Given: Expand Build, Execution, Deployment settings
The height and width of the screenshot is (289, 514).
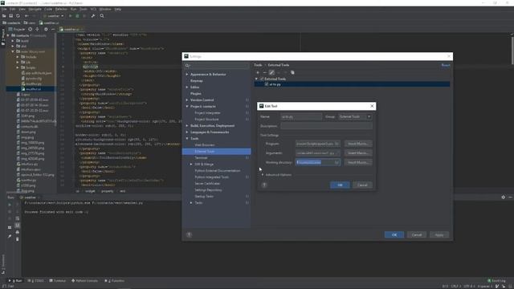Looking at the screenshot, I should [x=187, y=126].
